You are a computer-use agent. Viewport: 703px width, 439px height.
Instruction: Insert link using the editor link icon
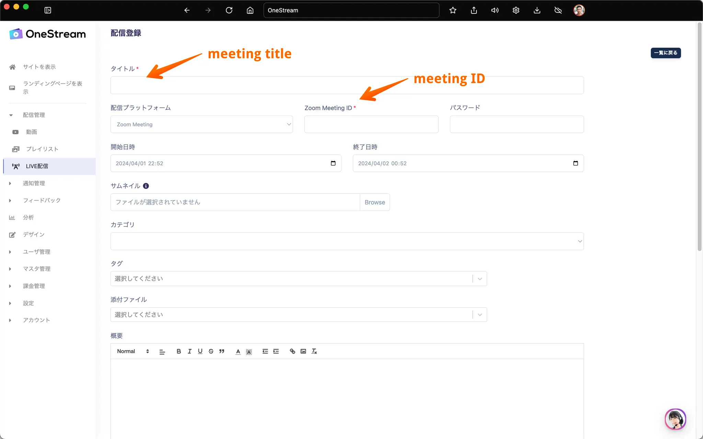[292, 351]
